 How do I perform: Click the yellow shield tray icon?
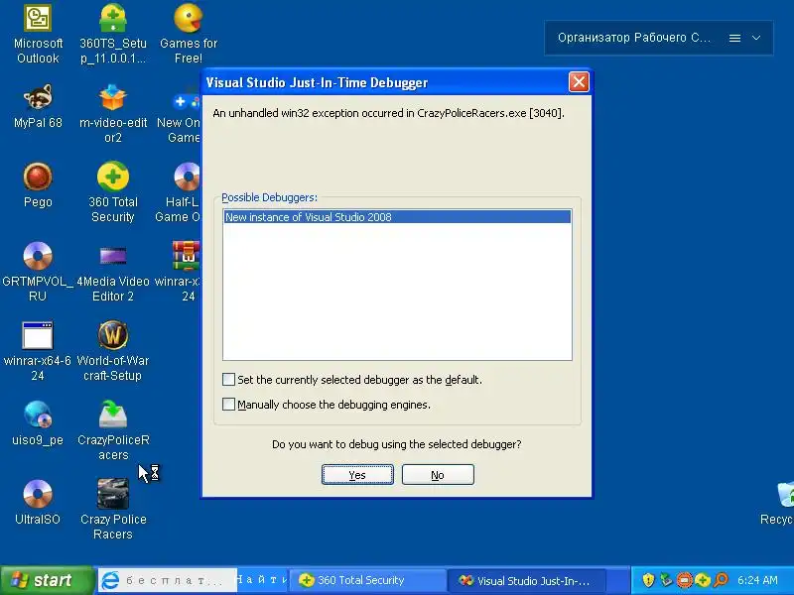(x=648, y=580)
